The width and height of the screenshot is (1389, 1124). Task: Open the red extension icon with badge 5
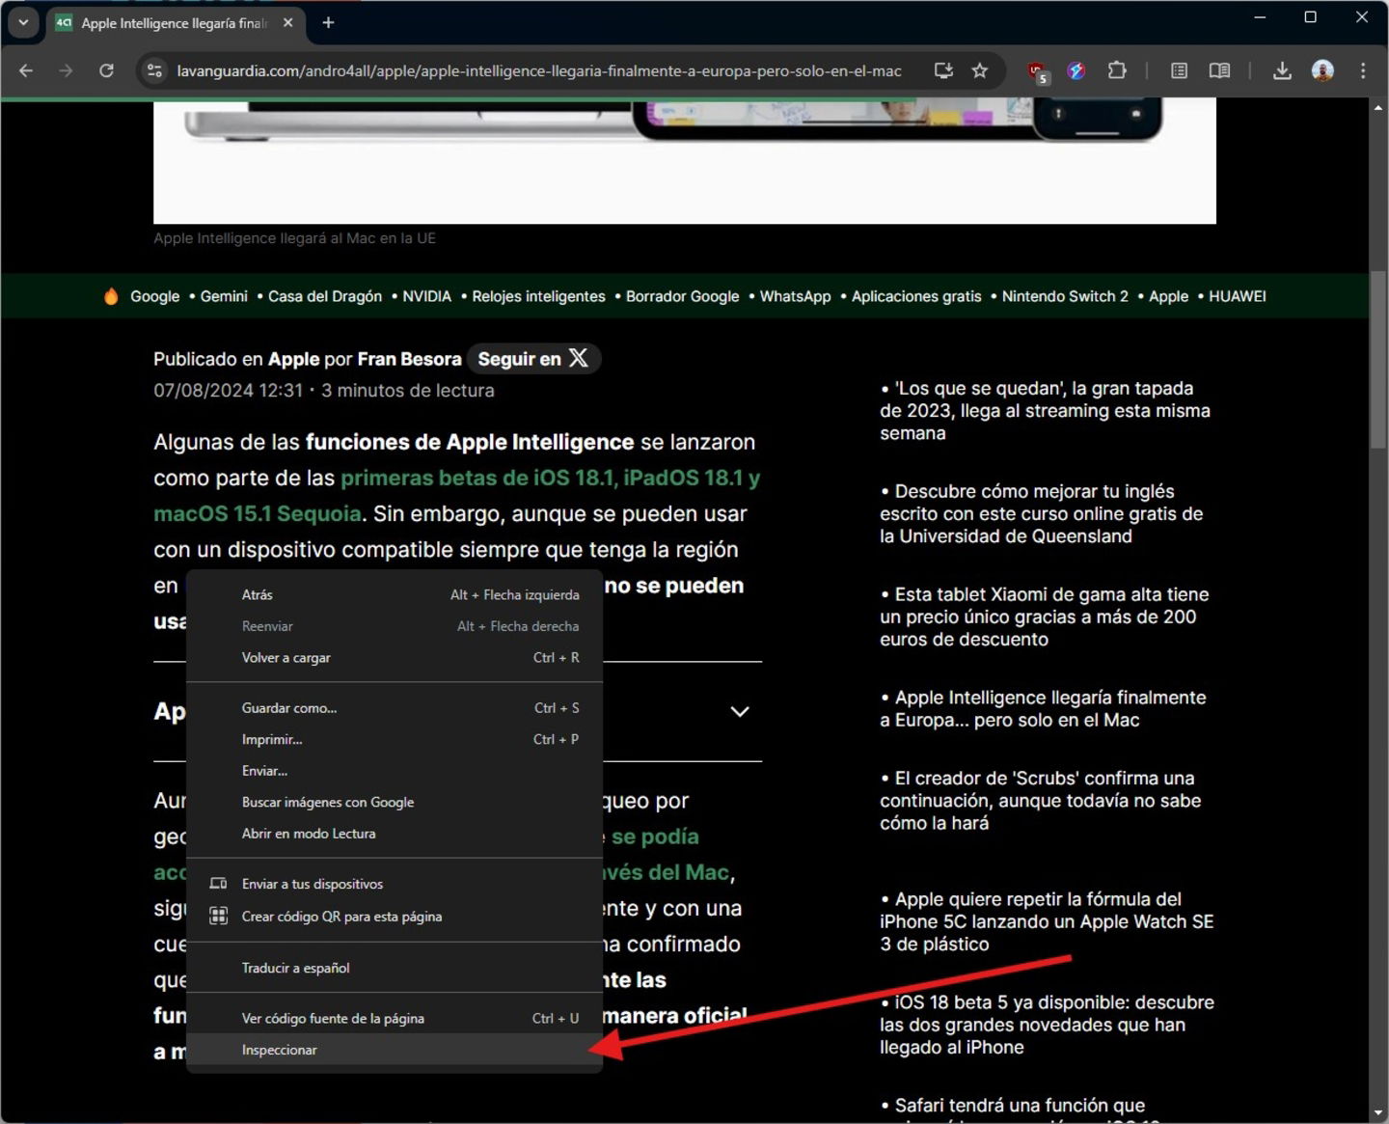tap(1037, 71)
